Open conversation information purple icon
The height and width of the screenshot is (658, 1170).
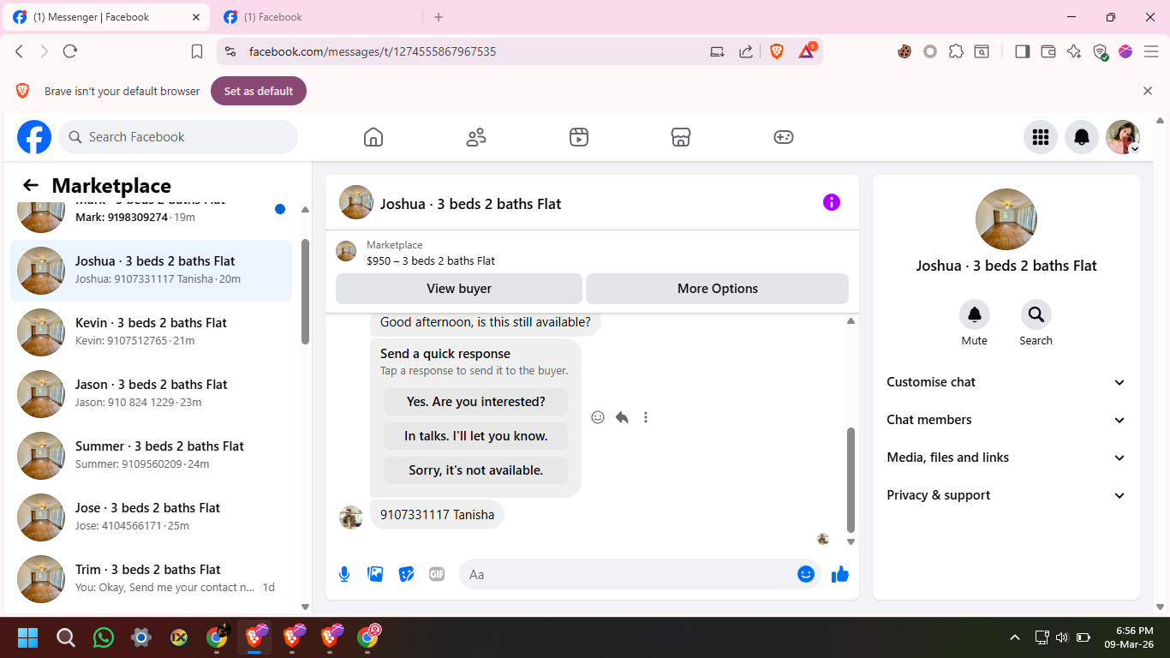[x=832, y=202]
